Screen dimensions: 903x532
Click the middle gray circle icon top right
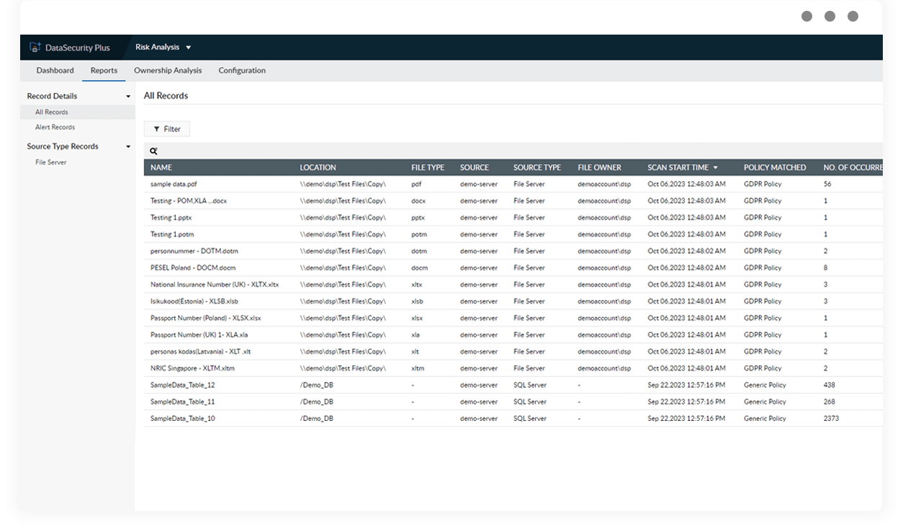point(830,15)
